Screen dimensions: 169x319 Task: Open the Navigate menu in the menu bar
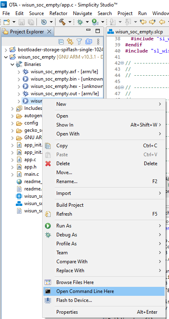click(83, 13)
